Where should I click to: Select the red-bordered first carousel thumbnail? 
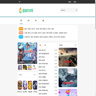20,67
